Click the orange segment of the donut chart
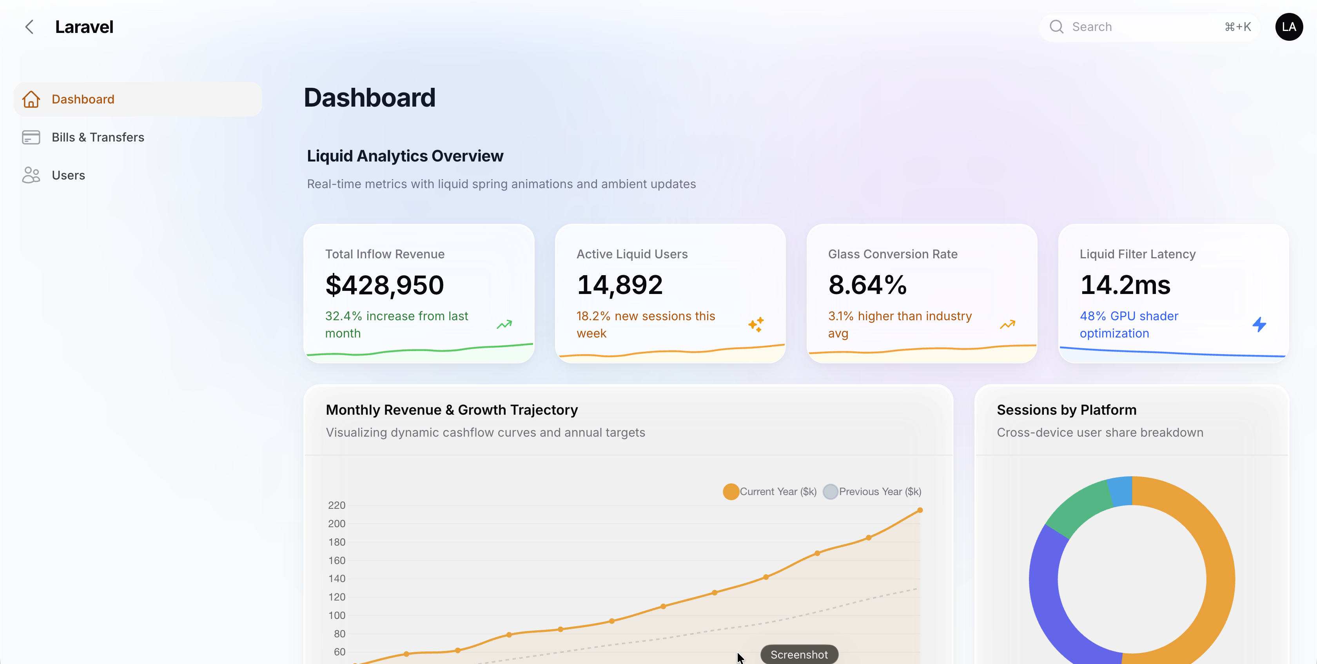 click(1219, 568)
